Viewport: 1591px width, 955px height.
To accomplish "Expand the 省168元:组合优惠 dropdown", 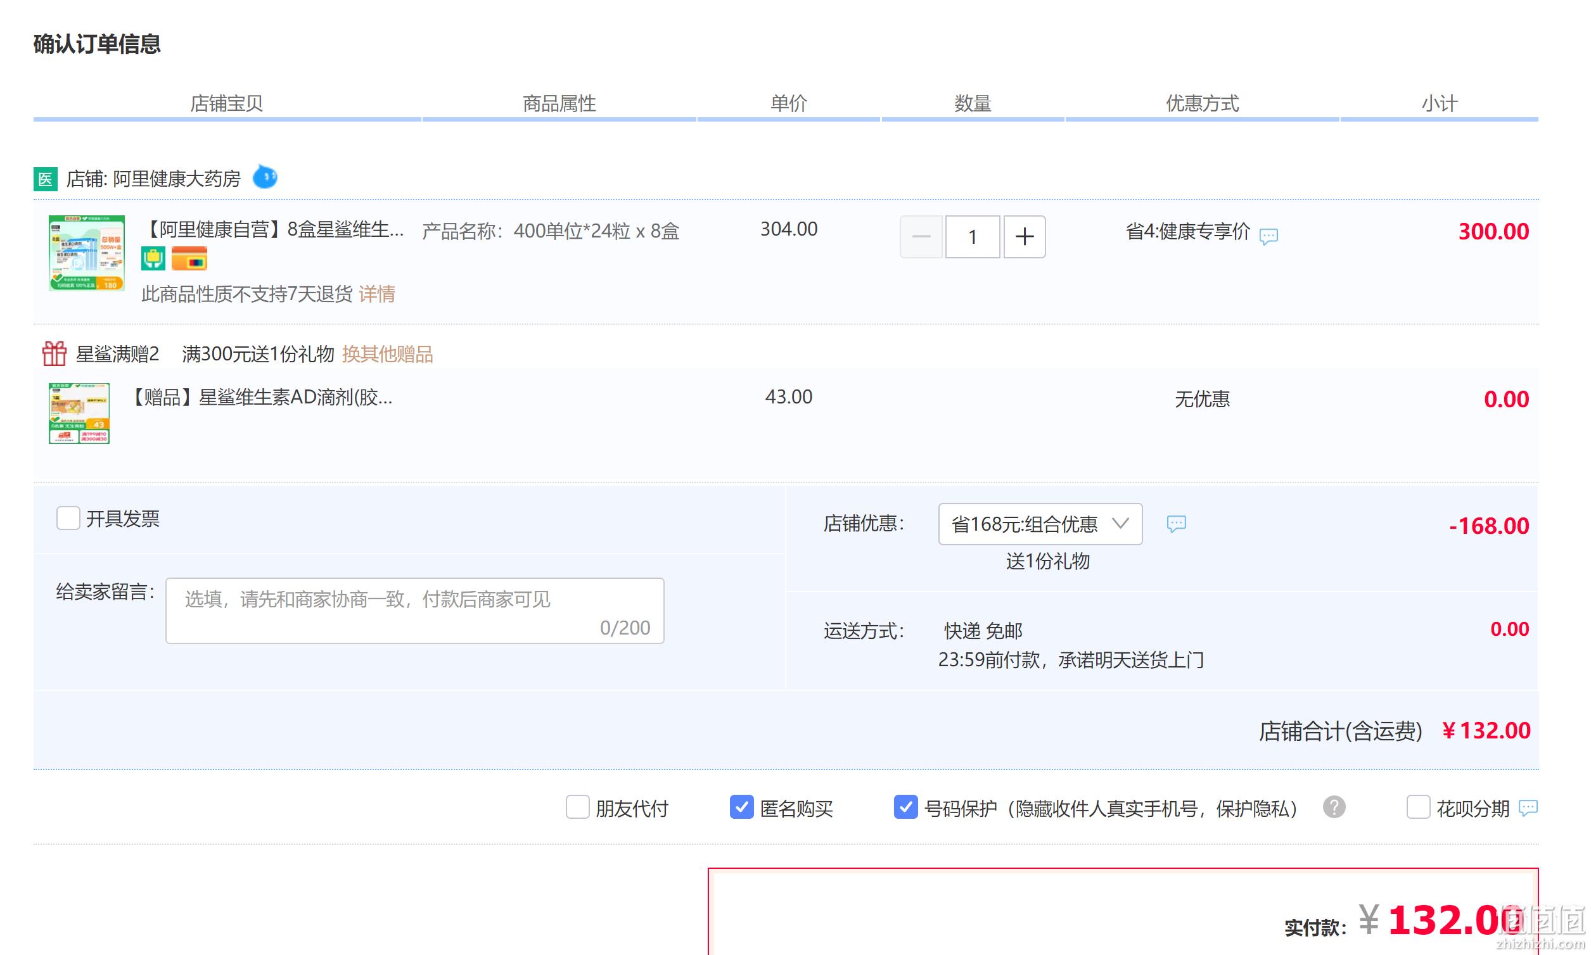I will click(x=1040, y=524).
